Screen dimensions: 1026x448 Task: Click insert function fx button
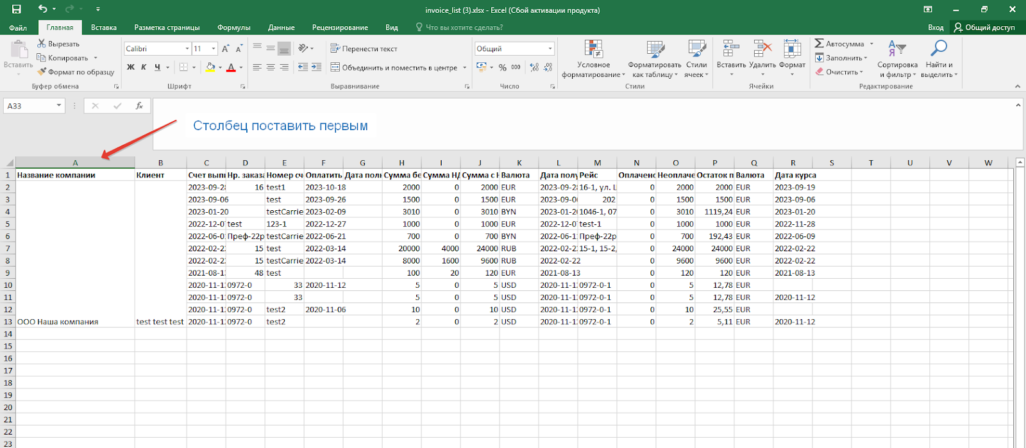click(x=139, y=106)
